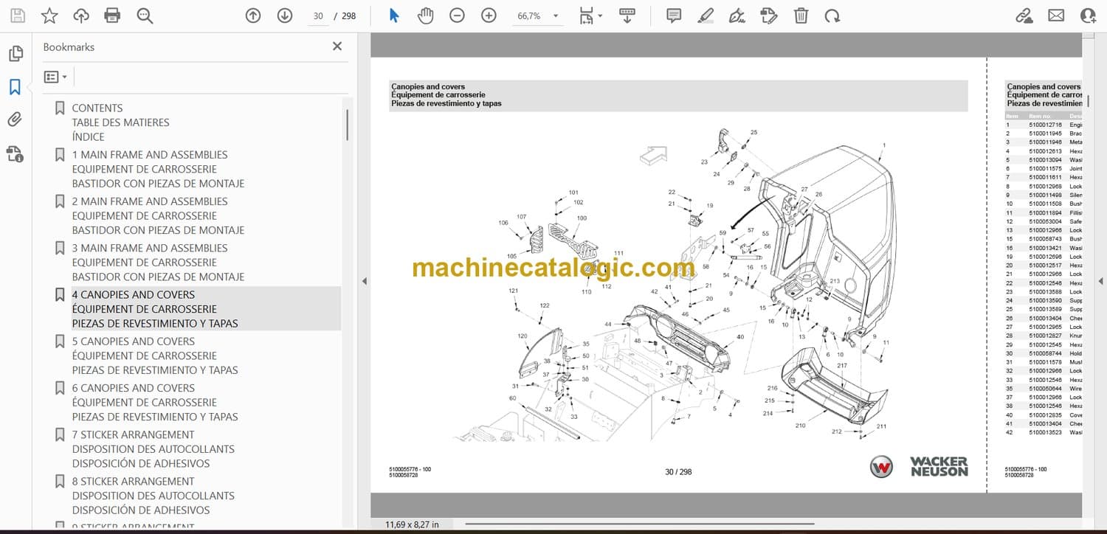1107x534 pixels.
Task: Open the CONTENTS bookmark
Action: (97, 108)
